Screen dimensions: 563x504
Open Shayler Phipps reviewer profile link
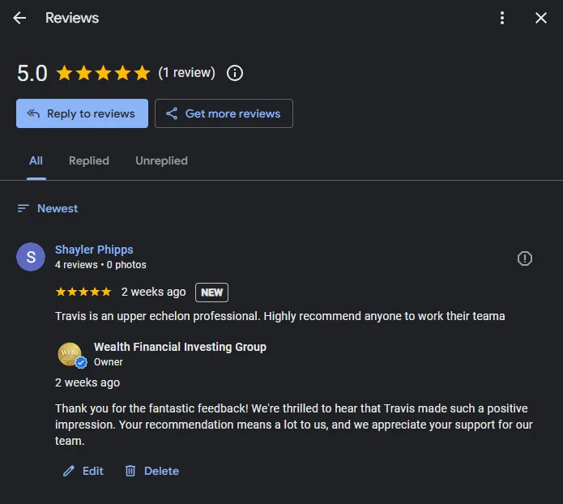click(x=94, y=250)
